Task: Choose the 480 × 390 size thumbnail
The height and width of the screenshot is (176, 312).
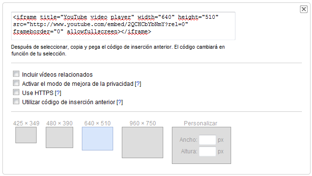Action: 60,137
